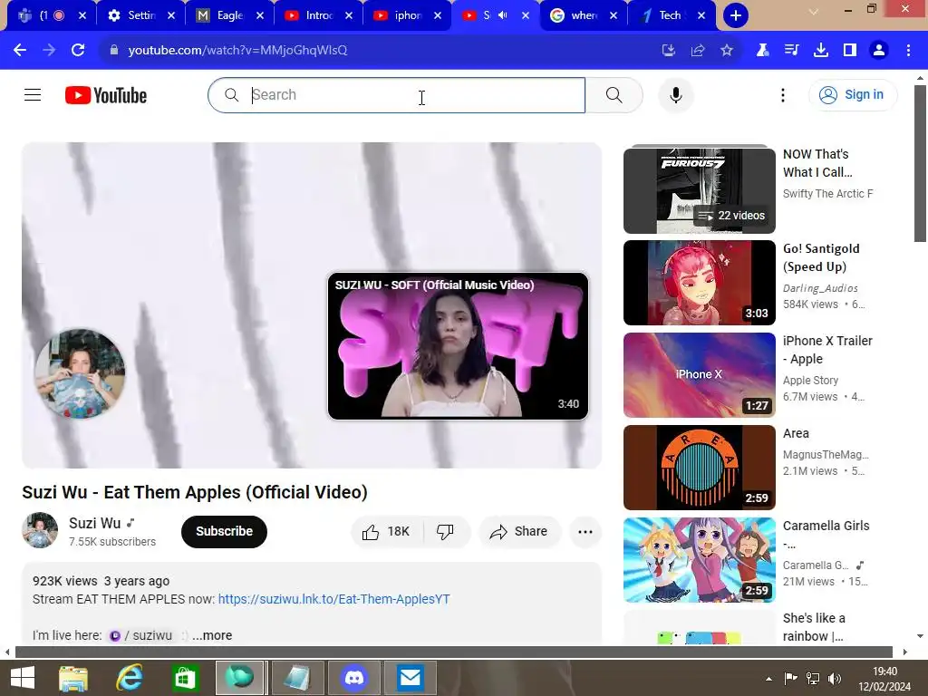This screenshot has width=928, height=696.
Task: Open Discord from the taskbar
Action: point(354,678)
